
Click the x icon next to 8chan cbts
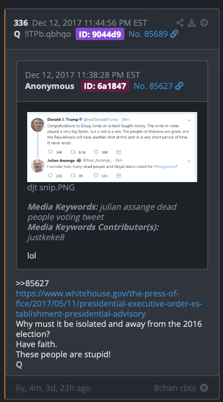[x=204, y=388]
